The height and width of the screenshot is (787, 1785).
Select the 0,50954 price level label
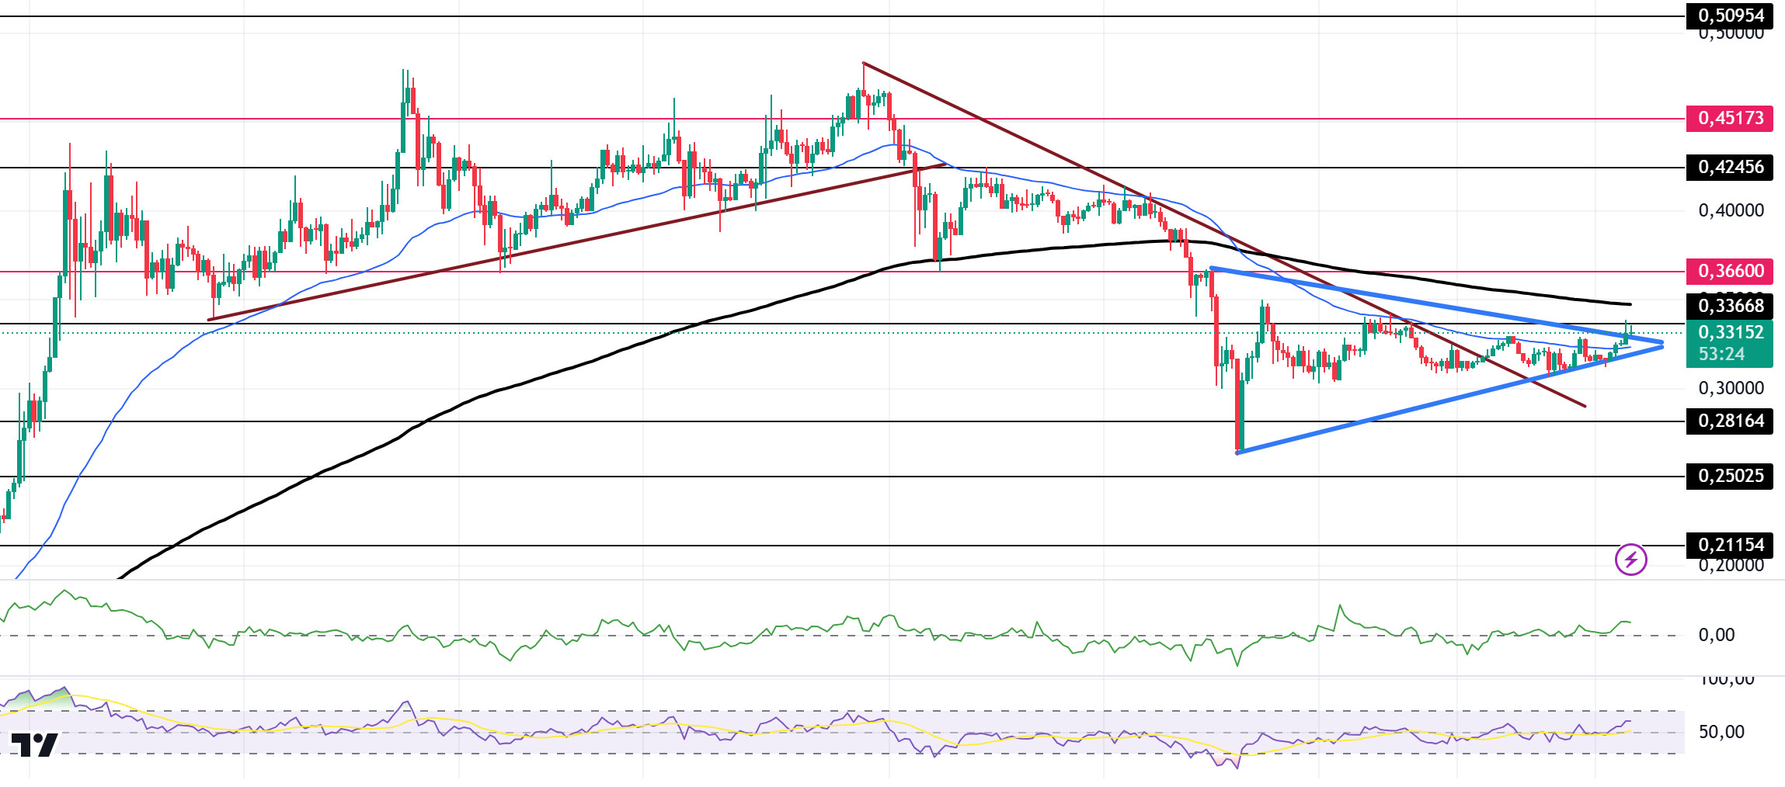1730,15
